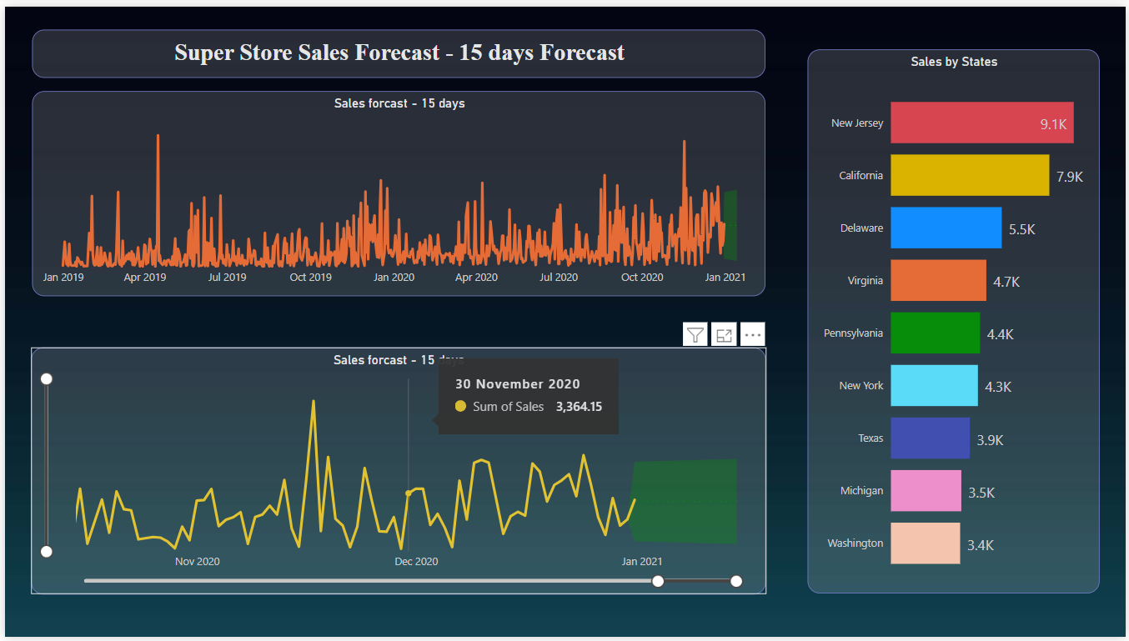Viewport: 1129px width, 641px height.
Task: Select the California 7.9K sales bar
Action: [x=970, y=175]
